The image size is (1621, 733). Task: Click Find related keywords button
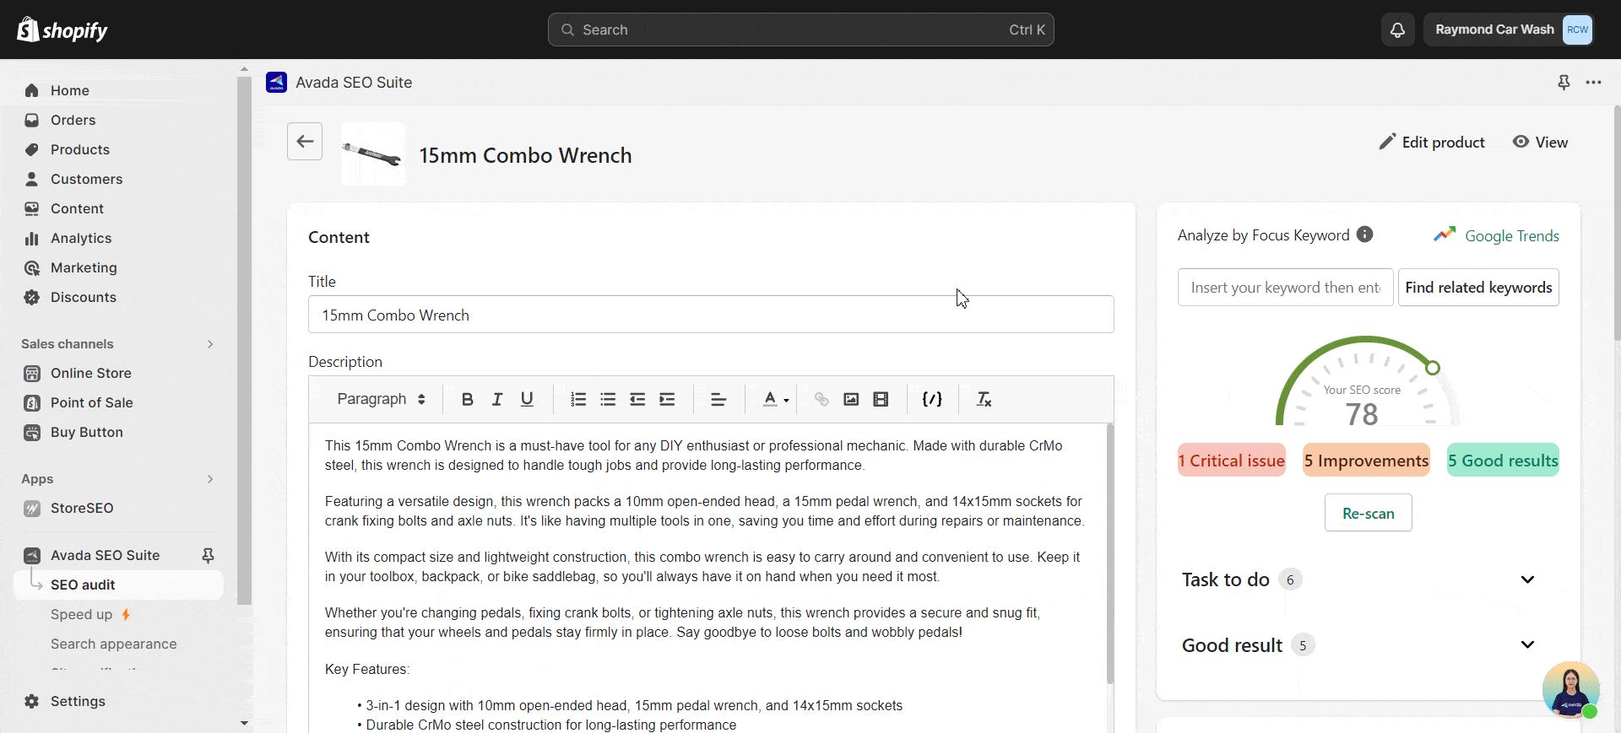coord(1478,288)
